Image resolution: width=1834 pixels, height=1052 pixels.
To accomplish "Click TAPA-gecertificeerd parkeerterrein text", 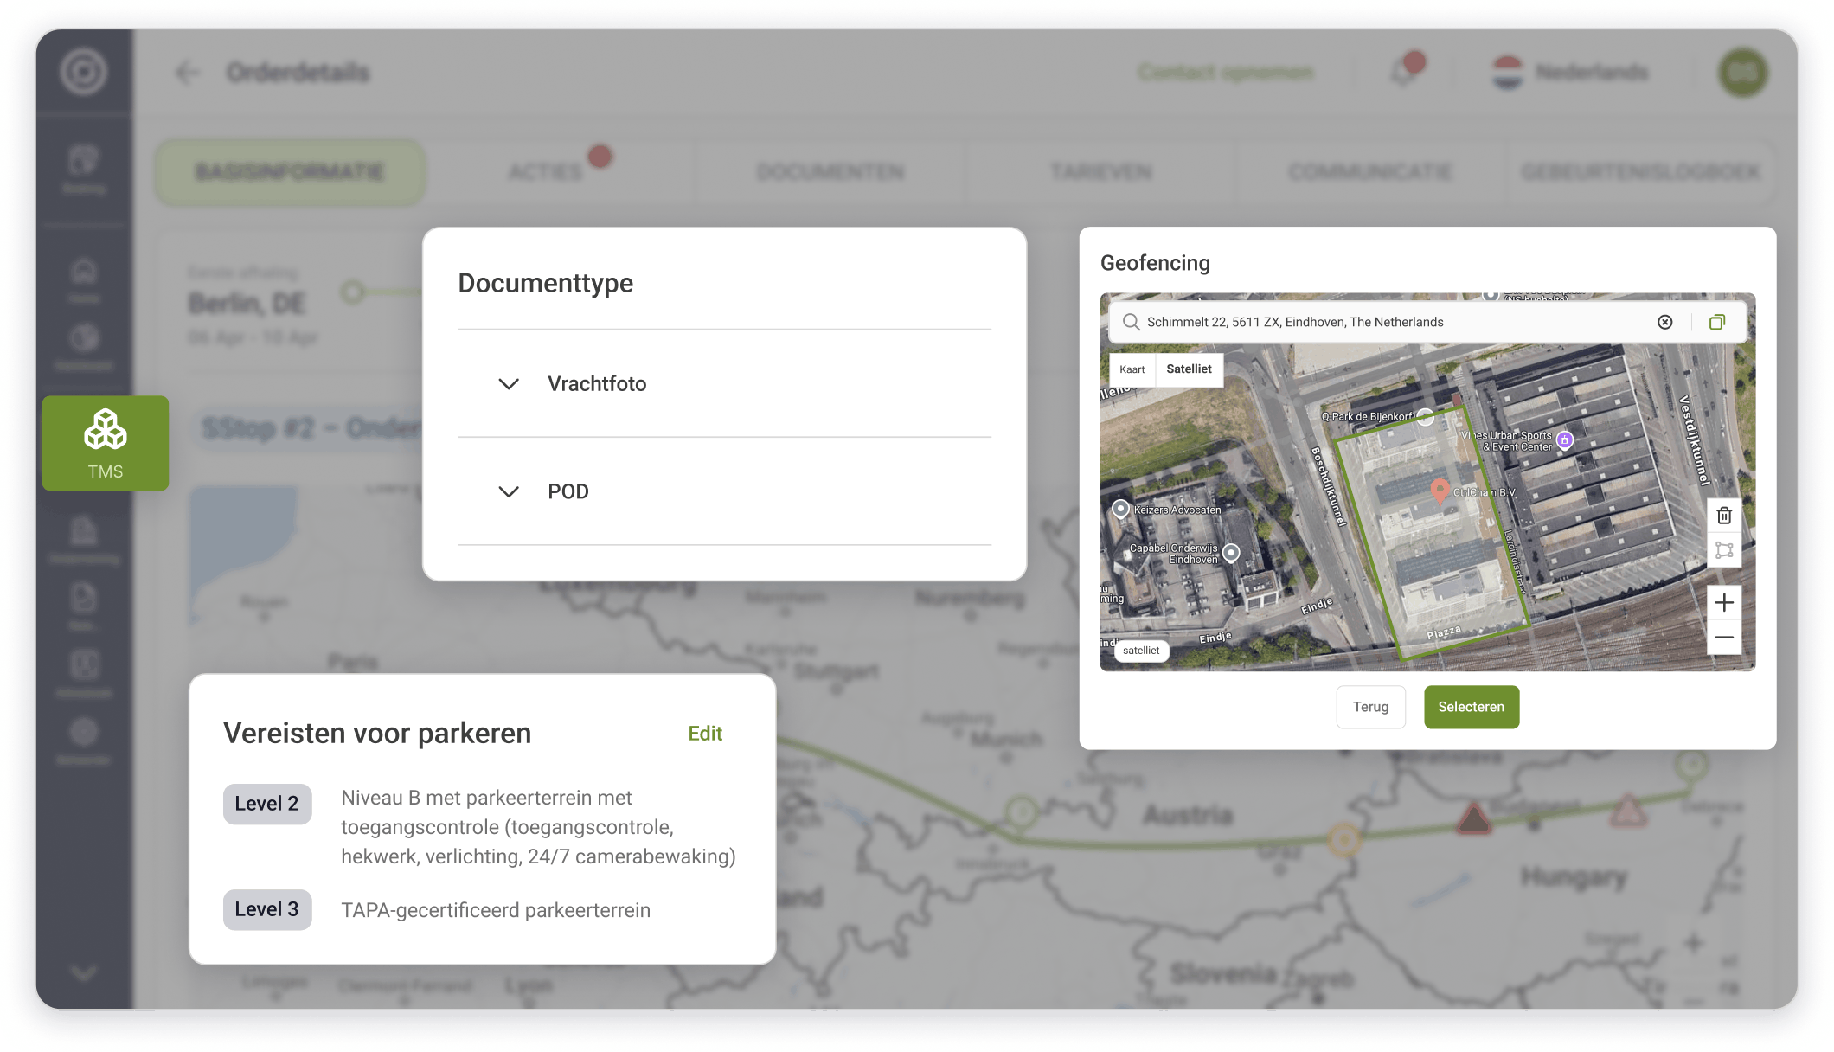I will 496,910.
